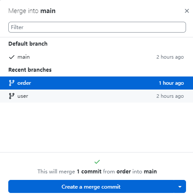
Task: Click the "1 hour ago" timestamp on order
Action: pos(171,83)
